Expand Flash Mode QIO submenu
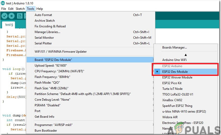 point(90,83)
